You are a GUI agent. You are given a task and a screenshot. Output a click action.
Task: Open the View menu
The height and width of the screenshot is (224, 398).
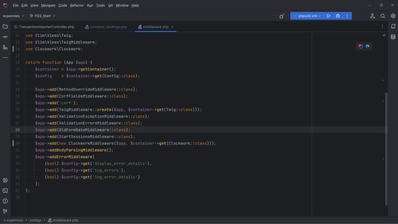[x=34, y=6]
